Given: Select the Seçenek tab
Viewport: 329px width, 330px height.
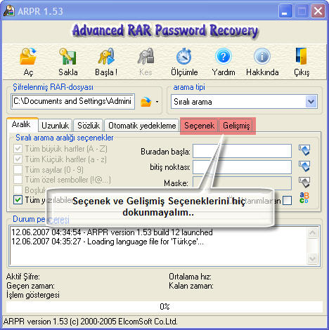Looking at the screenshot, I should click(199, 126).
